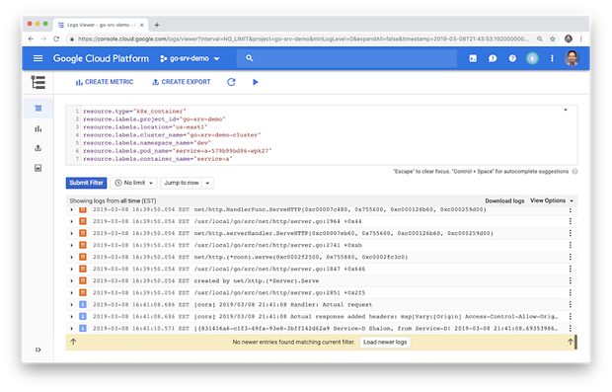Screen dimensions: 612x392
Task: Open options menu for ServeHTTP HandlerFunc log row
Action: [571, 209]
